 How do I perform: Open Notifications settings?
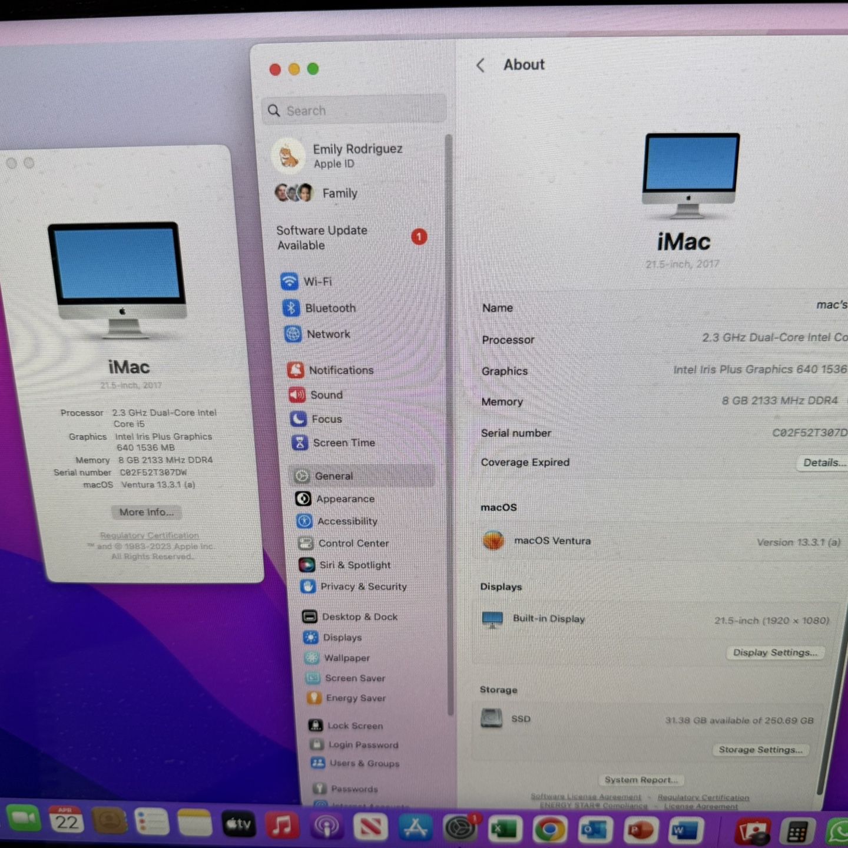click(330, 370)
